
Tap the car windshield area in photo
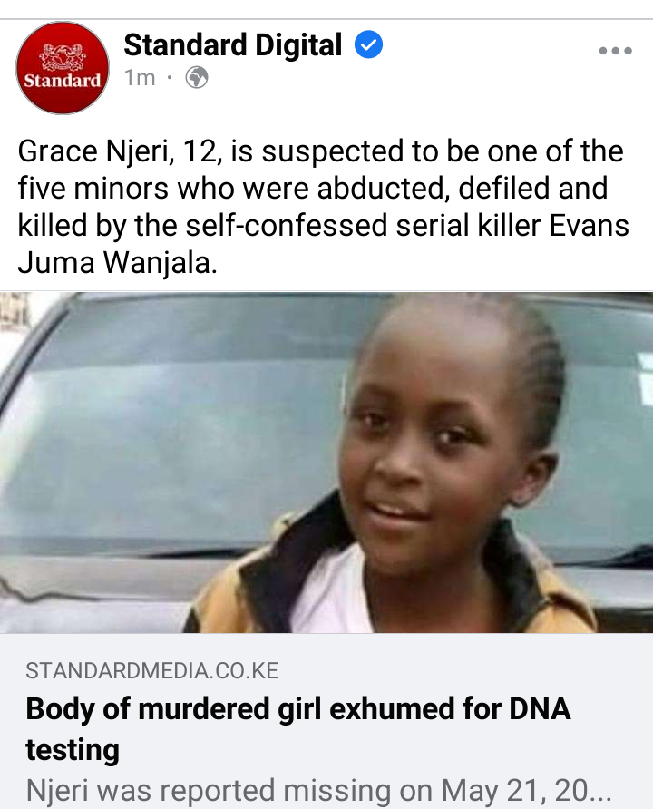tap(171, 423)
